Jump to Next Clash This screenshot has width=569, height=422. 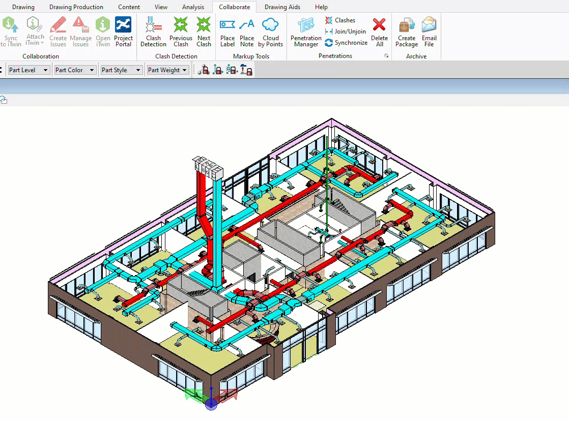coord(204,32)
